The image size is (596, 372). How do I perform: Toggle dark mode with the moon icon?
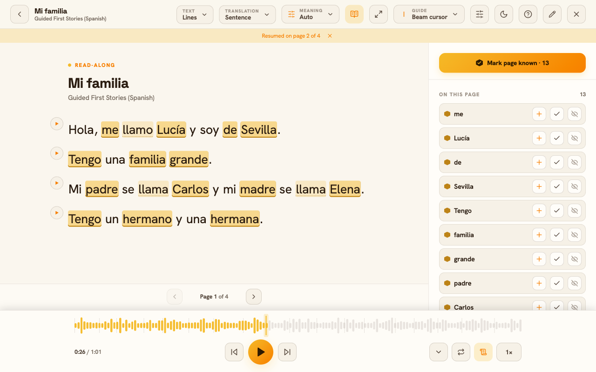504,14
